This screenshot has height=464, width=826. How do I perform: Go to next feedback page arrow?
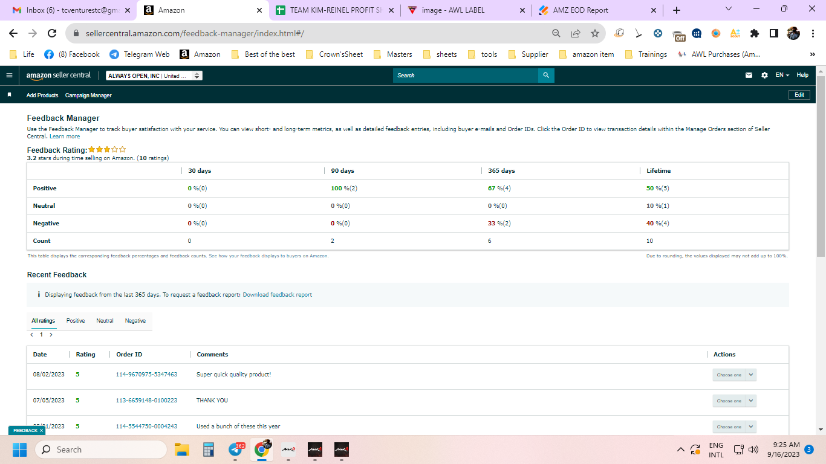coord(51,334)
